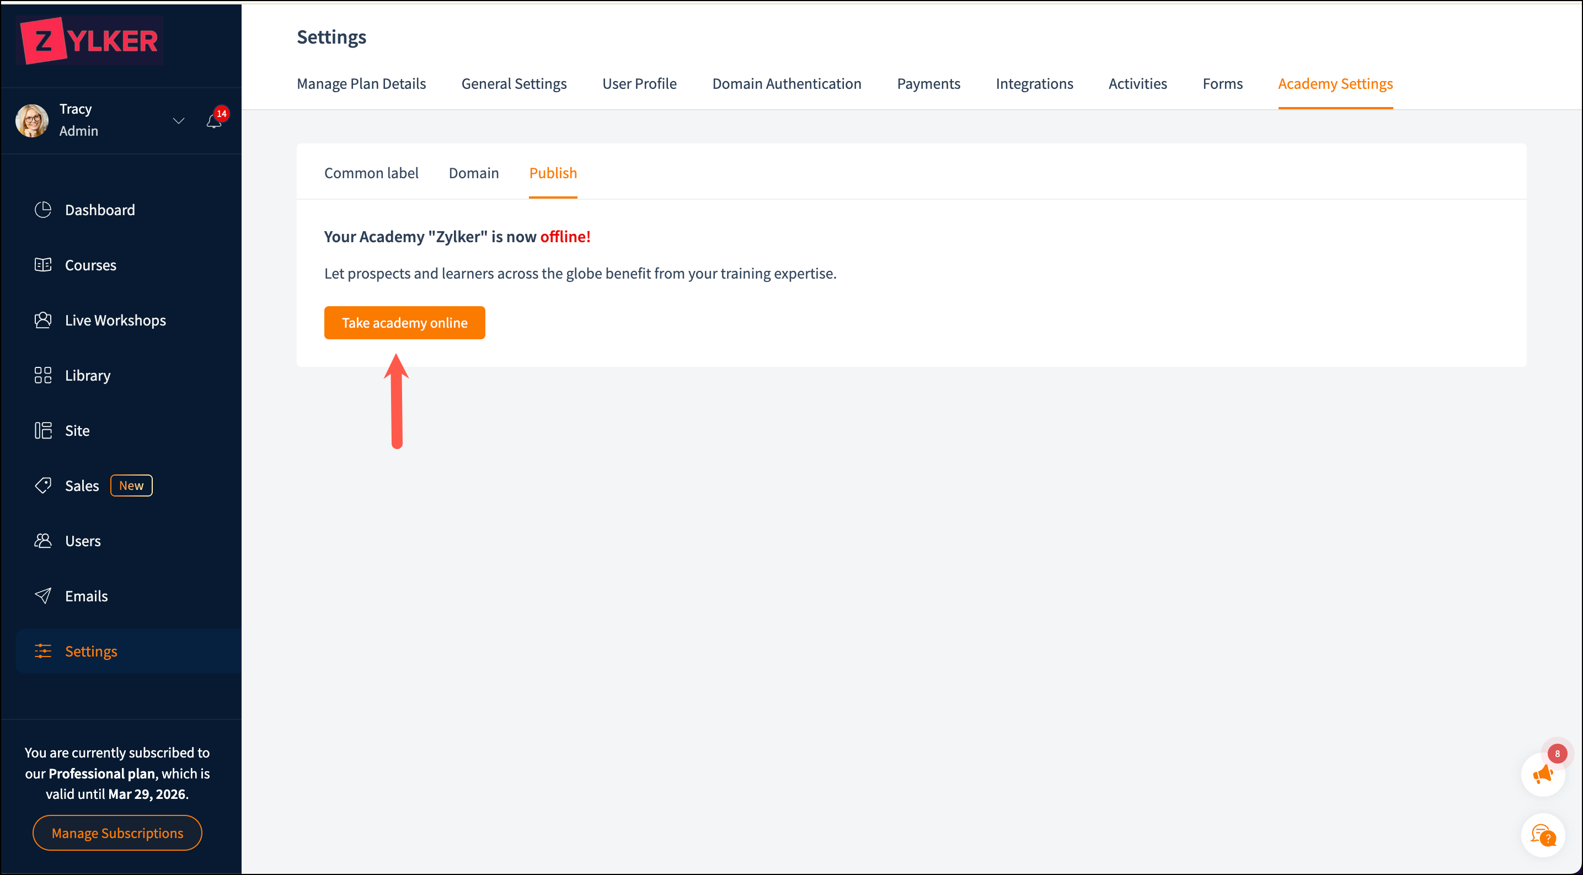The height and width of the screenshot is (875, 1583).
Task: Open Users in the sidebar
Action: 83,541
